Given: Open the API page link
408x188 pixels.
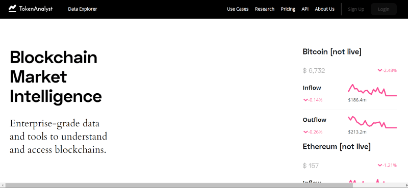Looking at the screenshot, I should point(305,9).
